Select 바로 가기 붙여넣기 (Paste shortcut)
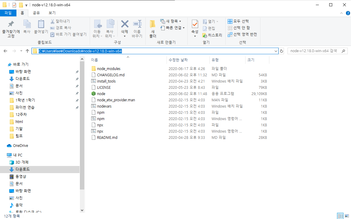351x219 pixels. [68, 34]
